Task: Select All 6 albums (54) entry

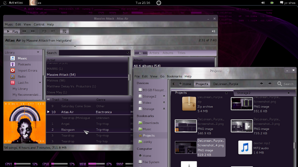Action: pyautogui.click(x=147, y=66)
